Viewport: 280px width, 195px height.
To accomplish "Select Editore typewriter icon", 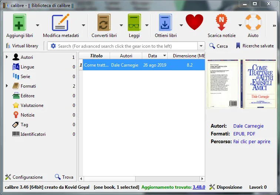I will tap(16, 95).
